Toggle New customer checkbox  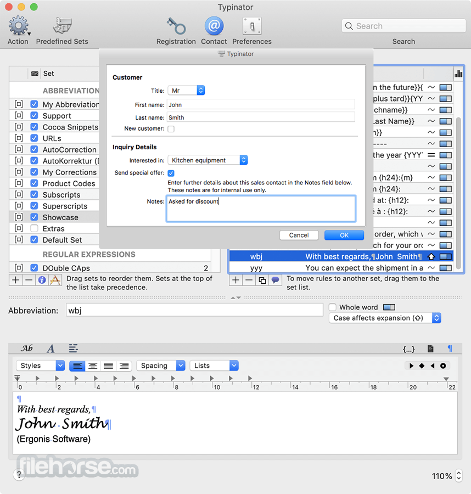[171, 129]
